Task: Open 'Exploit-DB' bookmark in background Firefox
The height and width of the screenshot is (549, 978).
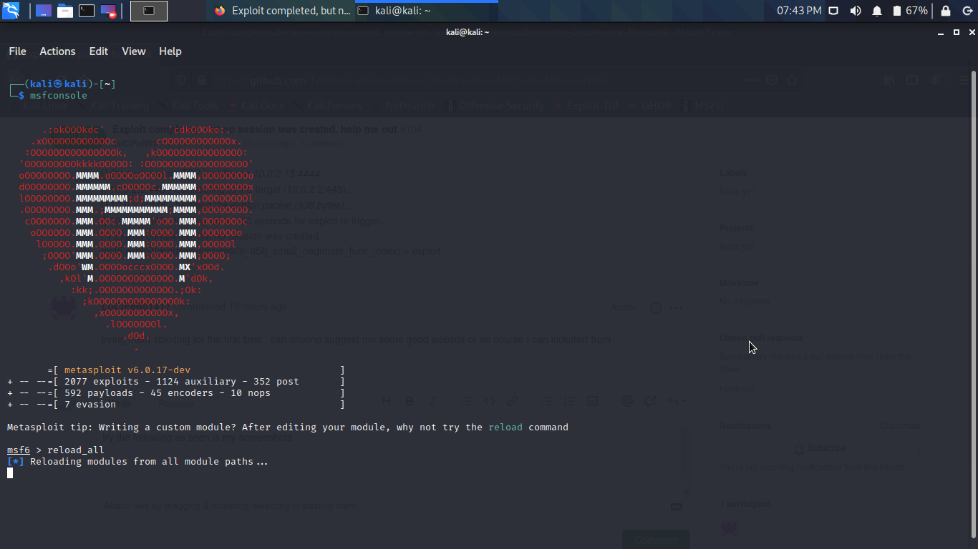Action: point(586,106)
